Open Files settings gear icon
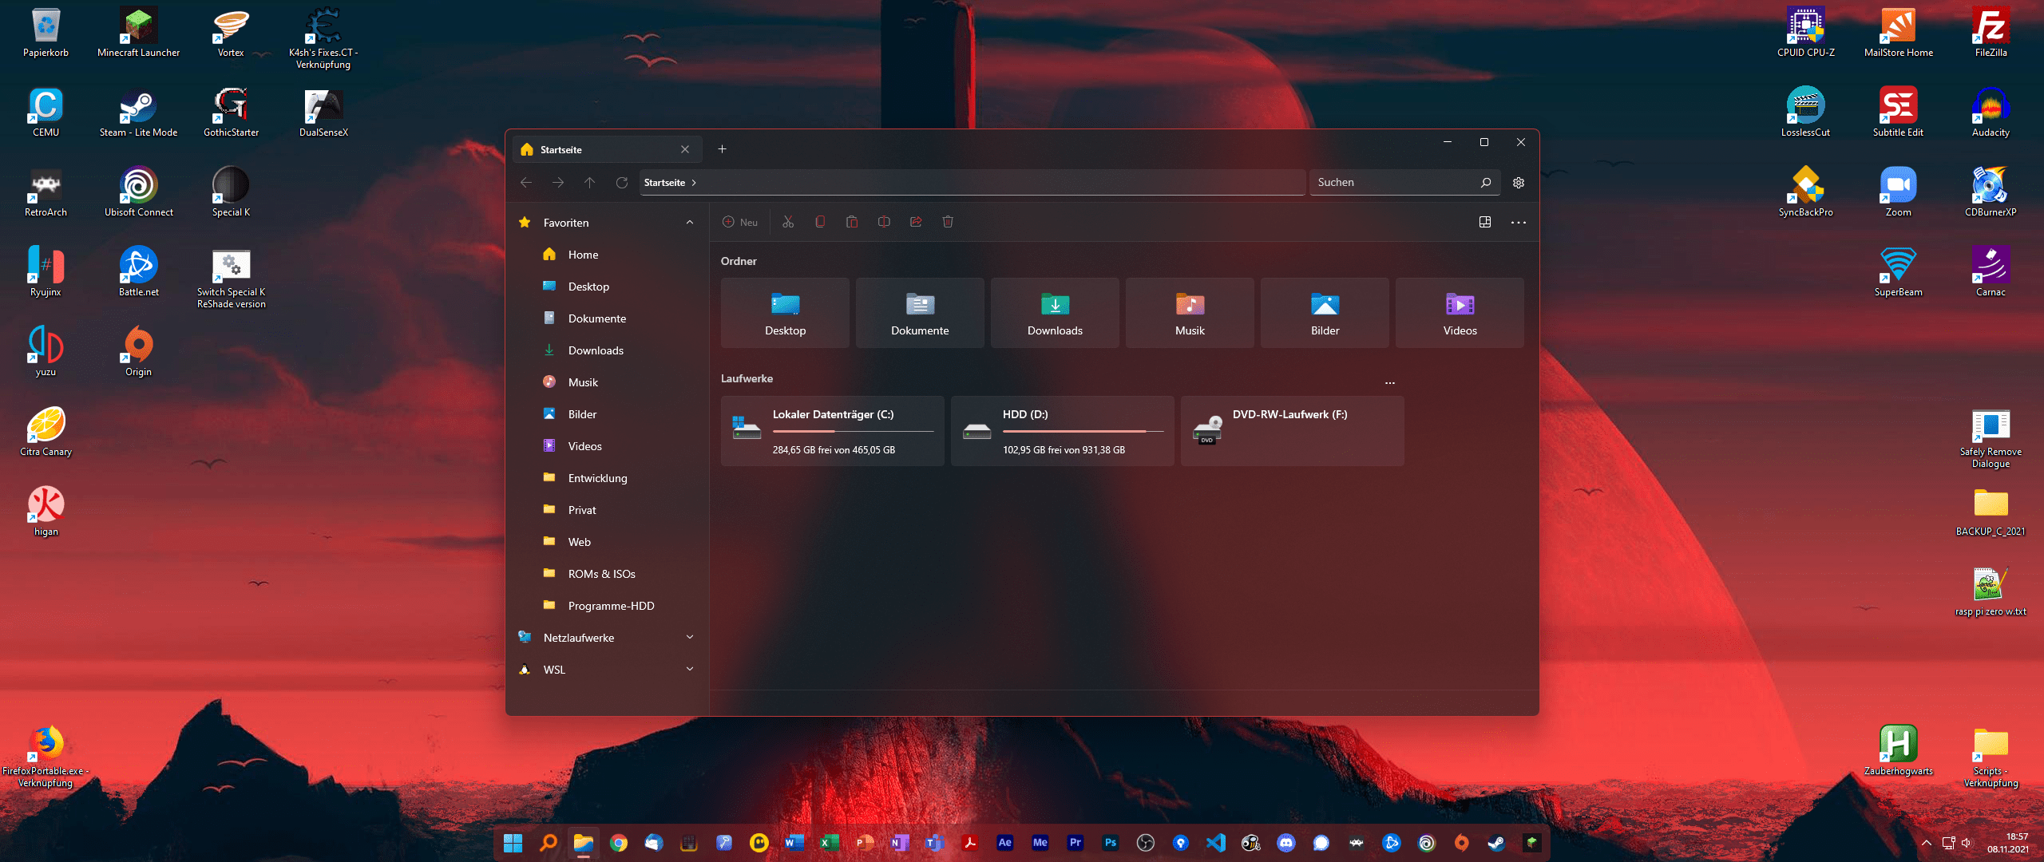The image size is (2044, 862). click(1519, 183)
